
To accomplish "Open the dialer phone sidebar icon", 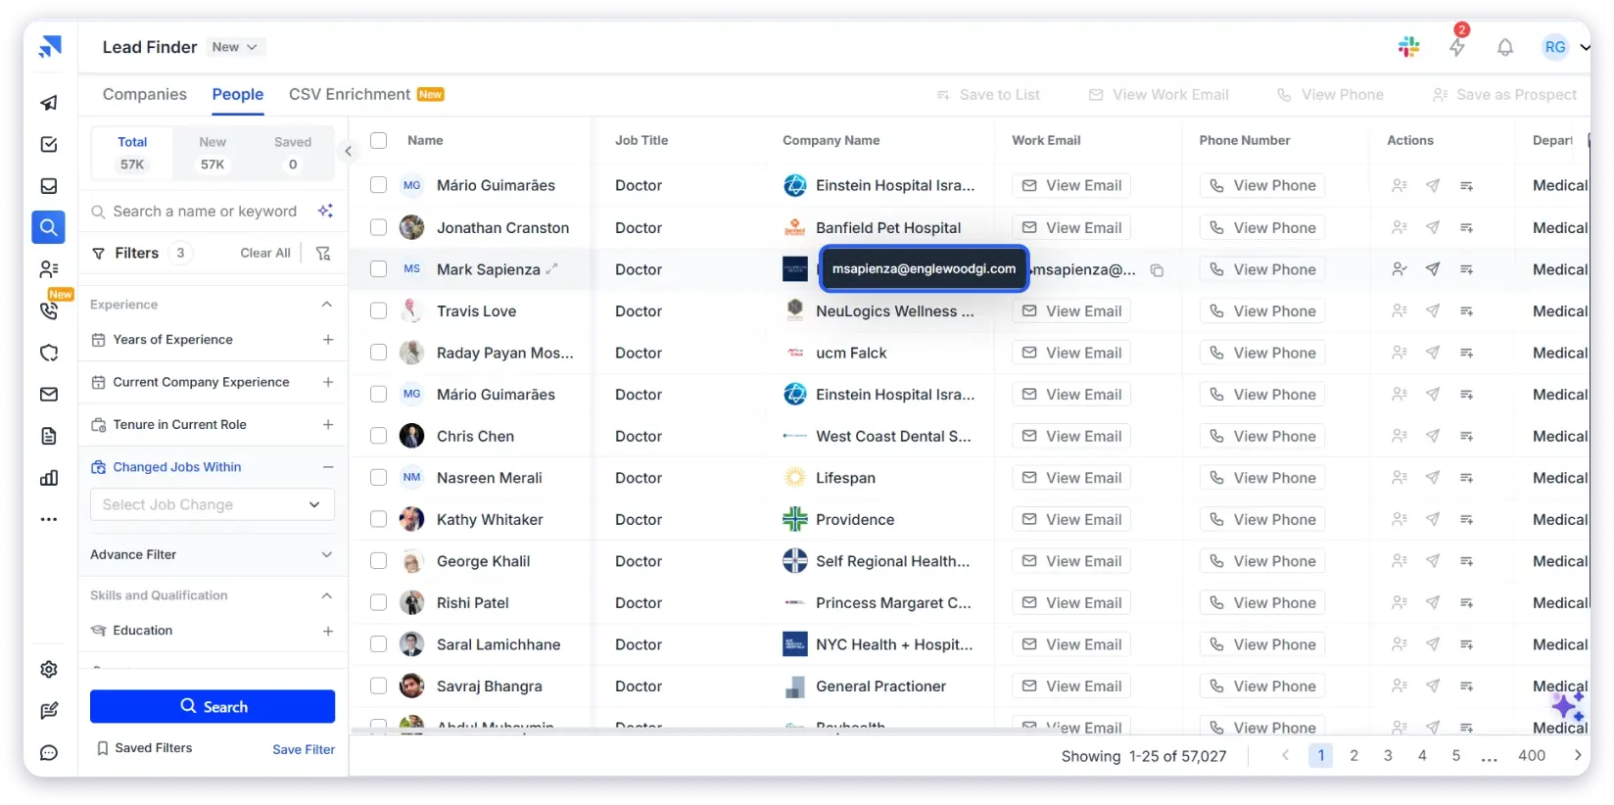I will pyautogui.click(x=49, y=310).
